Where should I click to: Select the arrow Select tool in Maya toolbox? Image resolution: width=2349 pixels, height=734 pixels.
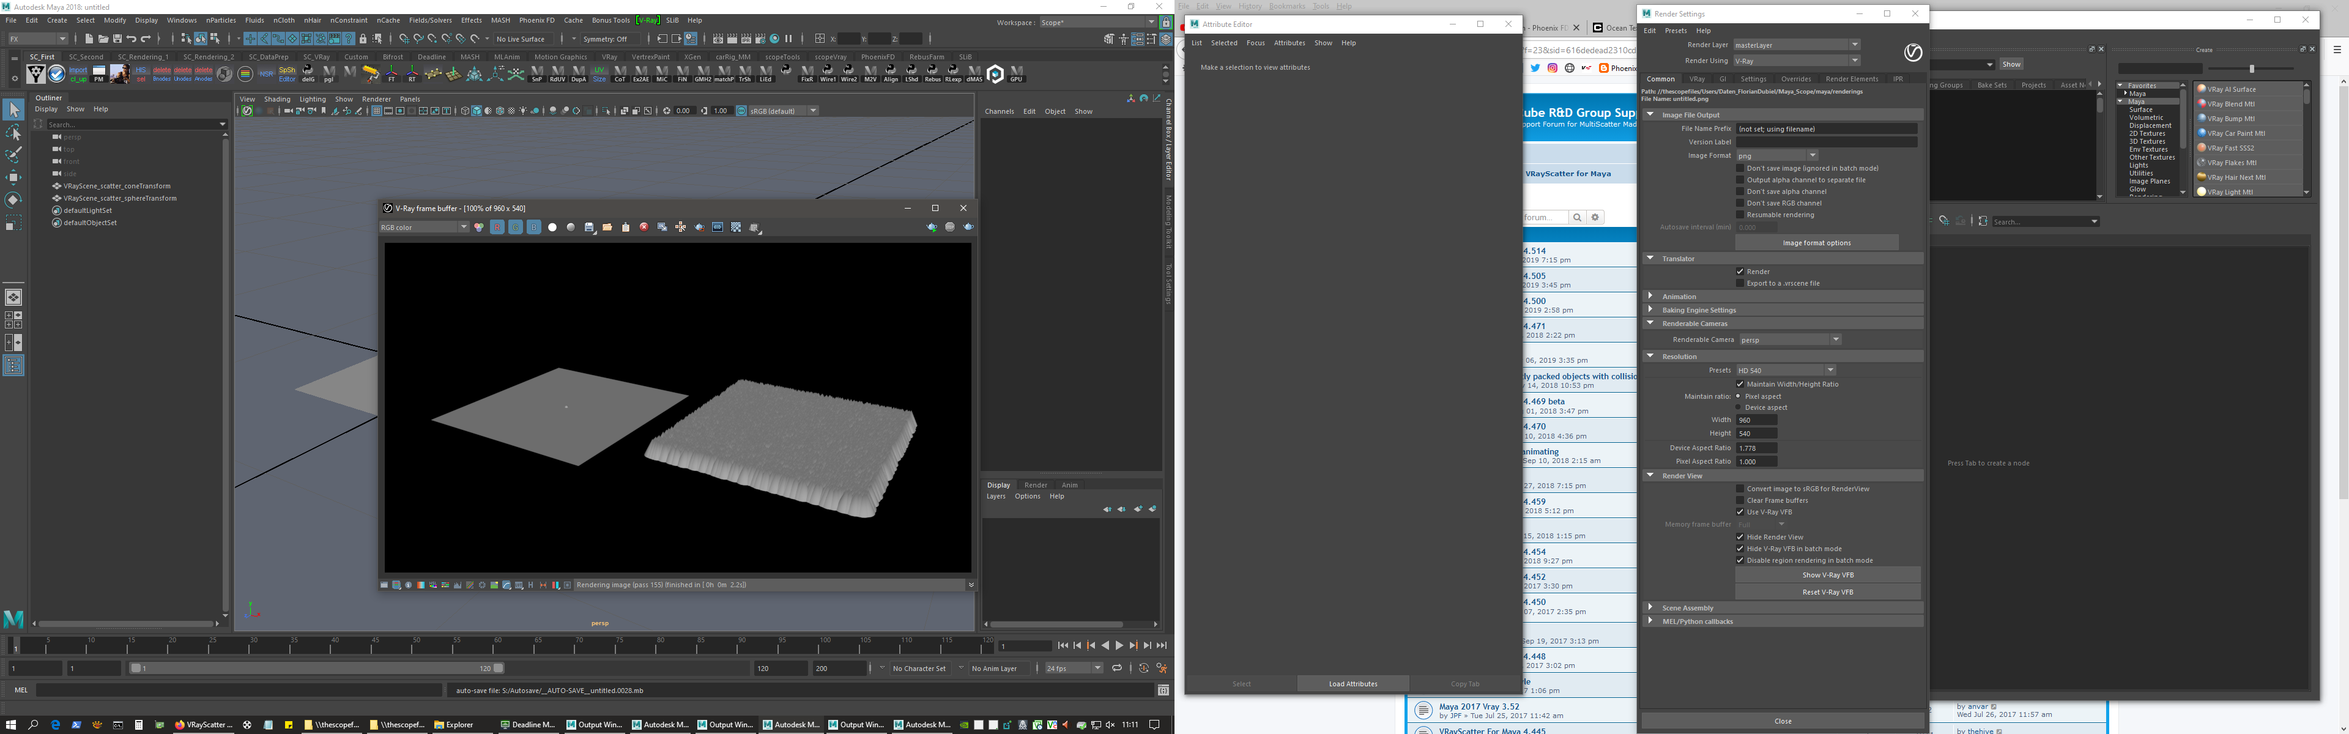pyautogui.click(x=13, y=110)
